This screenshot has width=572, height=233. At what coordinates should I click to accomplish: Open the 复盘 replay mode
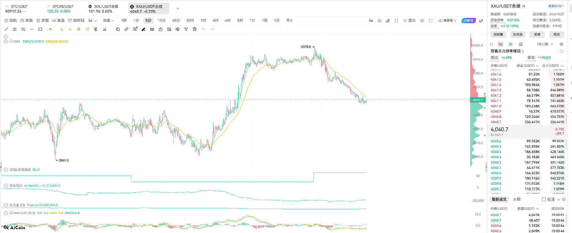(x=58, y=21)
